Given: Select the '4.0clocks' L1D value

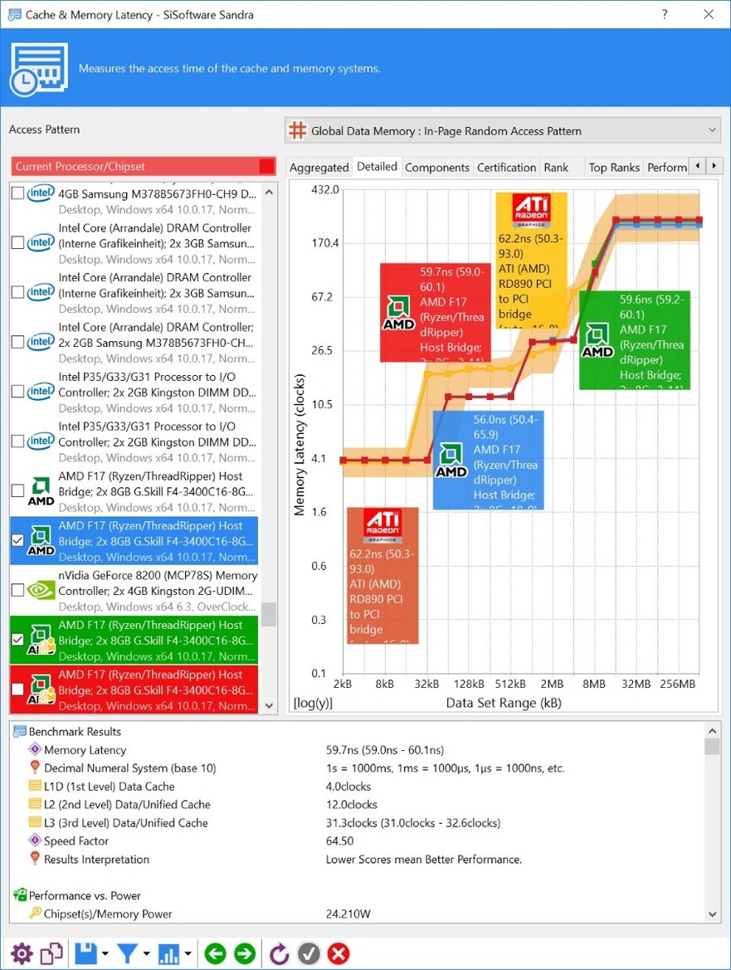Looking at the screenshot, I should pos(348,787).
